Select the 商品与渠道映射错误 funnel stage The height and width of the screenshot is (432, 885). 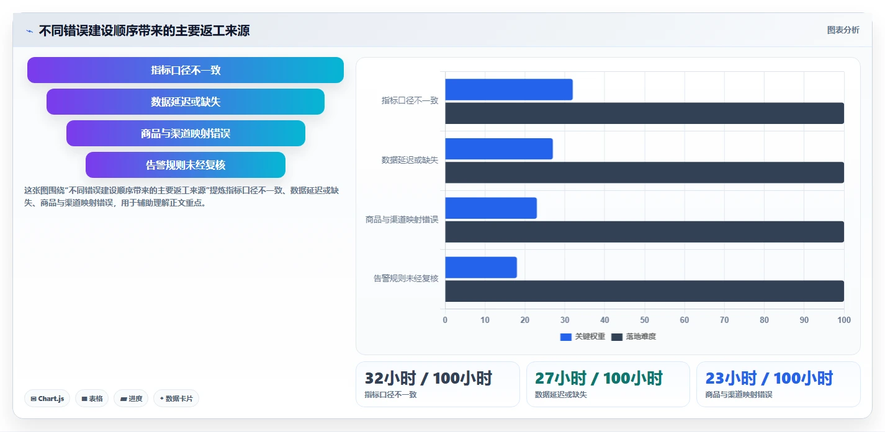(x=186, y=133)
